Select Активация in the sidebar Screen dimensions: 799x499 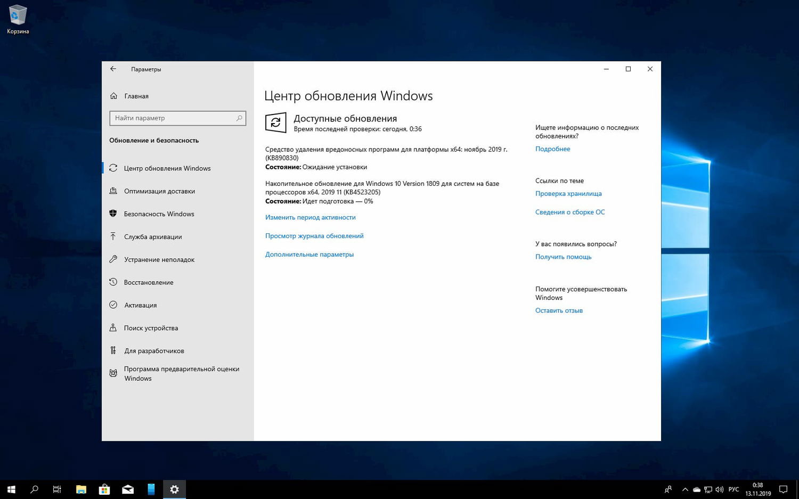[x=140, y=305]
